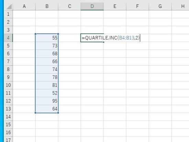Select row 13 header
Viewport: 189px width, 142px height.
click(x=8, y=109)
